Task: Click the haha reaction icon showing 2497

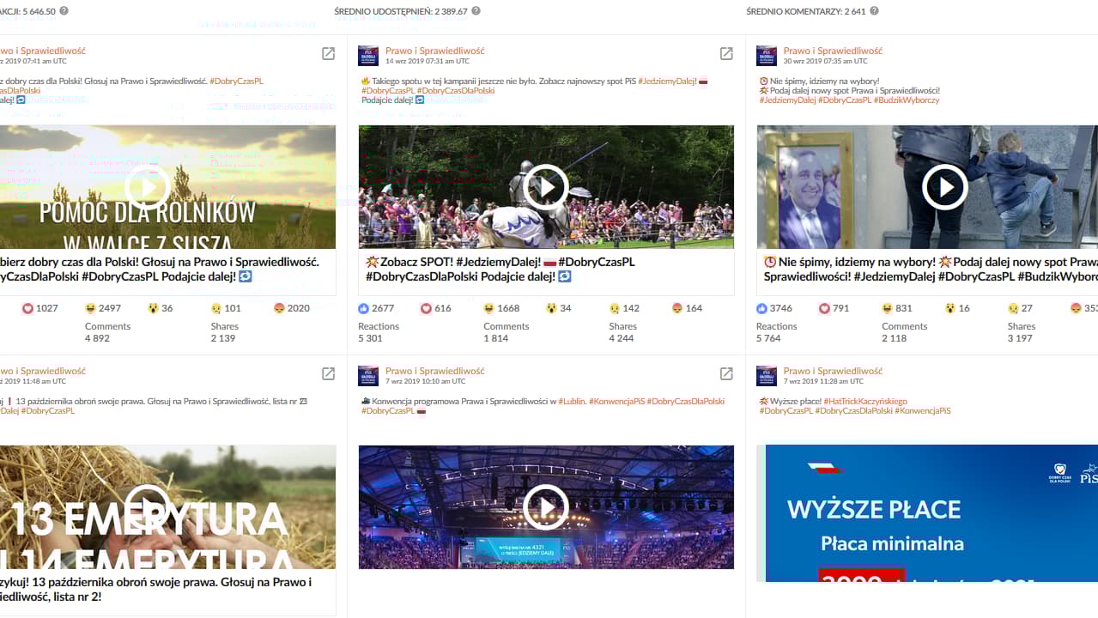Action: pyautogui.click(x=91, y=308)
